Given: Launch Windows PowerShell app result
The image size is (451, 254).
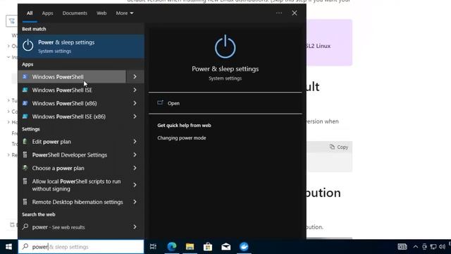Looking at the screenshot, I should point(72,77).
